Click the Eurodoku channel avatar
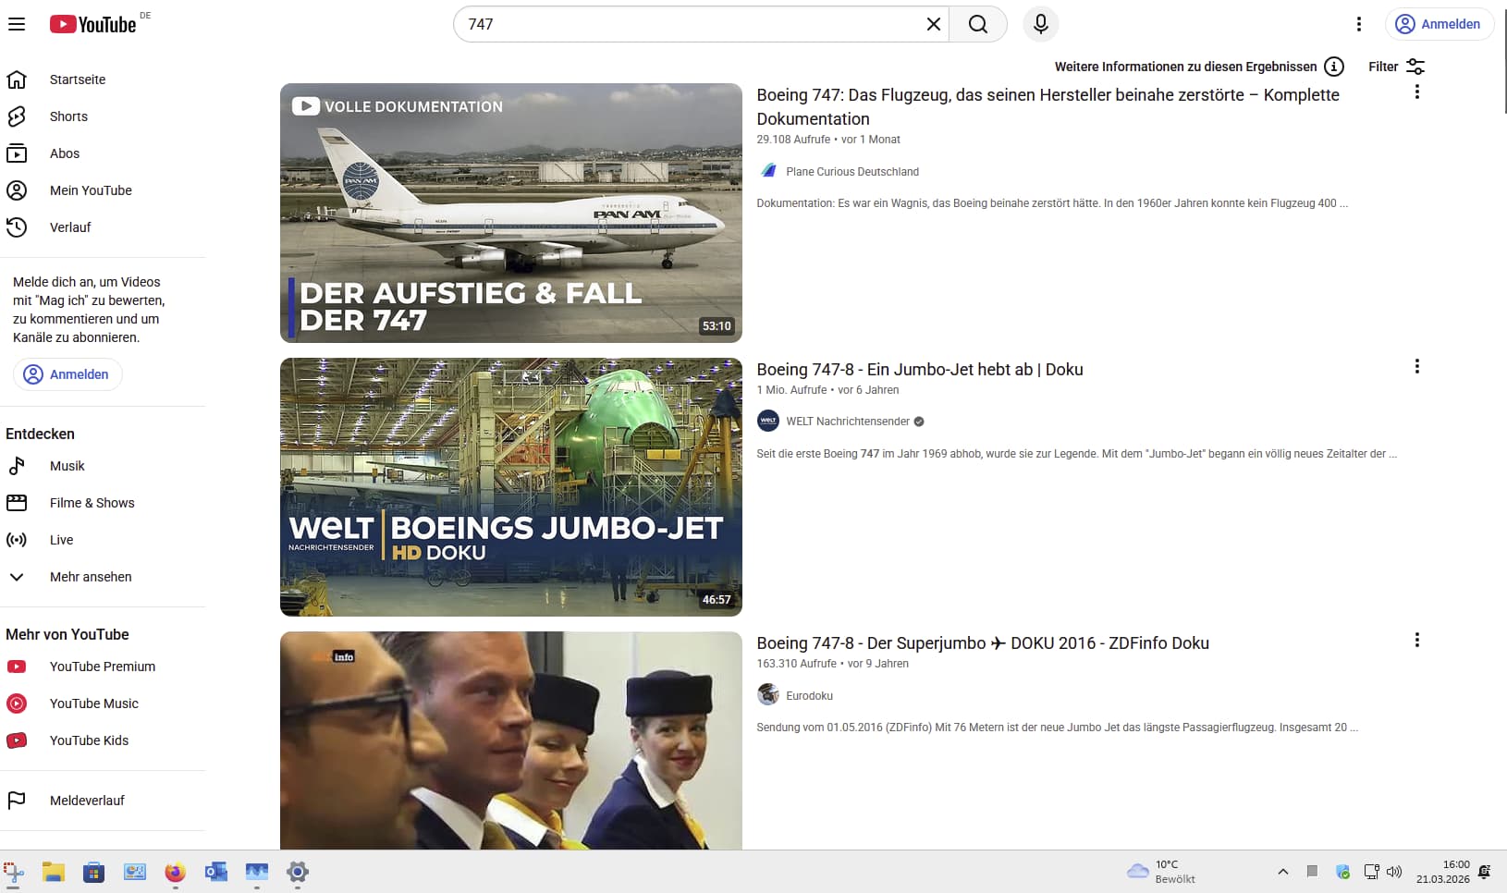This screenshot has width=1507, height=893. click(x=768, y=694)
